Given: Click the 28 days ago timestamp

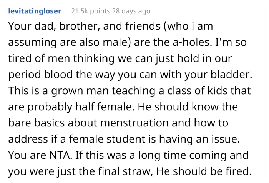Looking at the screenshot, I should click(131, 11).
